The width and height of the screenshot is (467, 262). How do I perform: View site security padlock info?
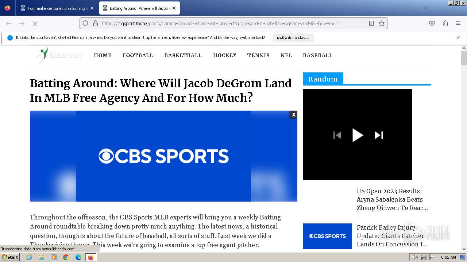tap(96, 23)
